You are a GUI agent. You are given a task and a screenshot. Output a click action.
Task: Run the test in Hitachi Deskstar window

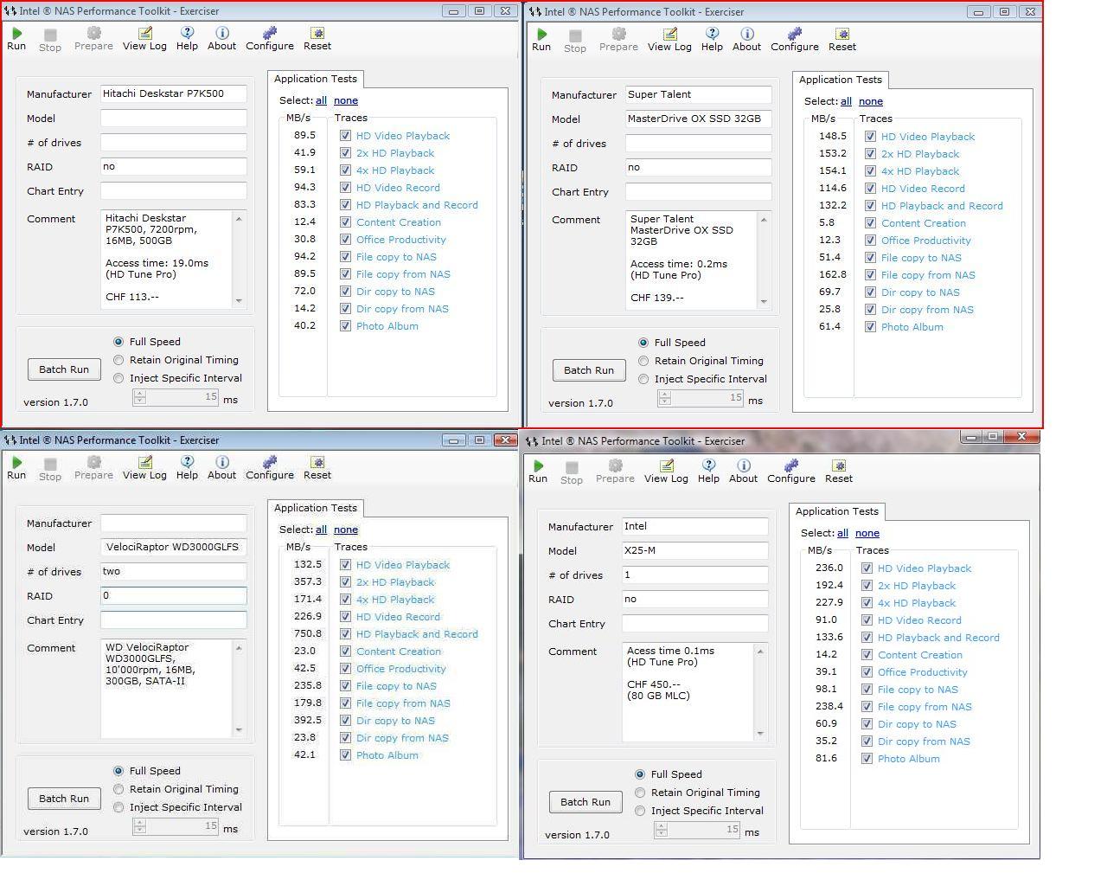click(16, 38)
